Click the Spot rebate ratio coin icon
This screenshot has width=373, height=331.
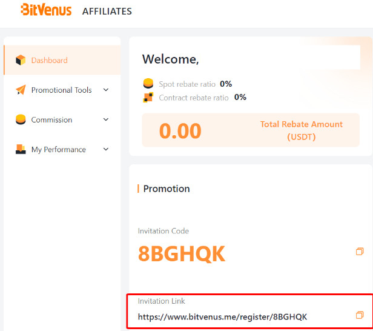click(x=148, y=84)
